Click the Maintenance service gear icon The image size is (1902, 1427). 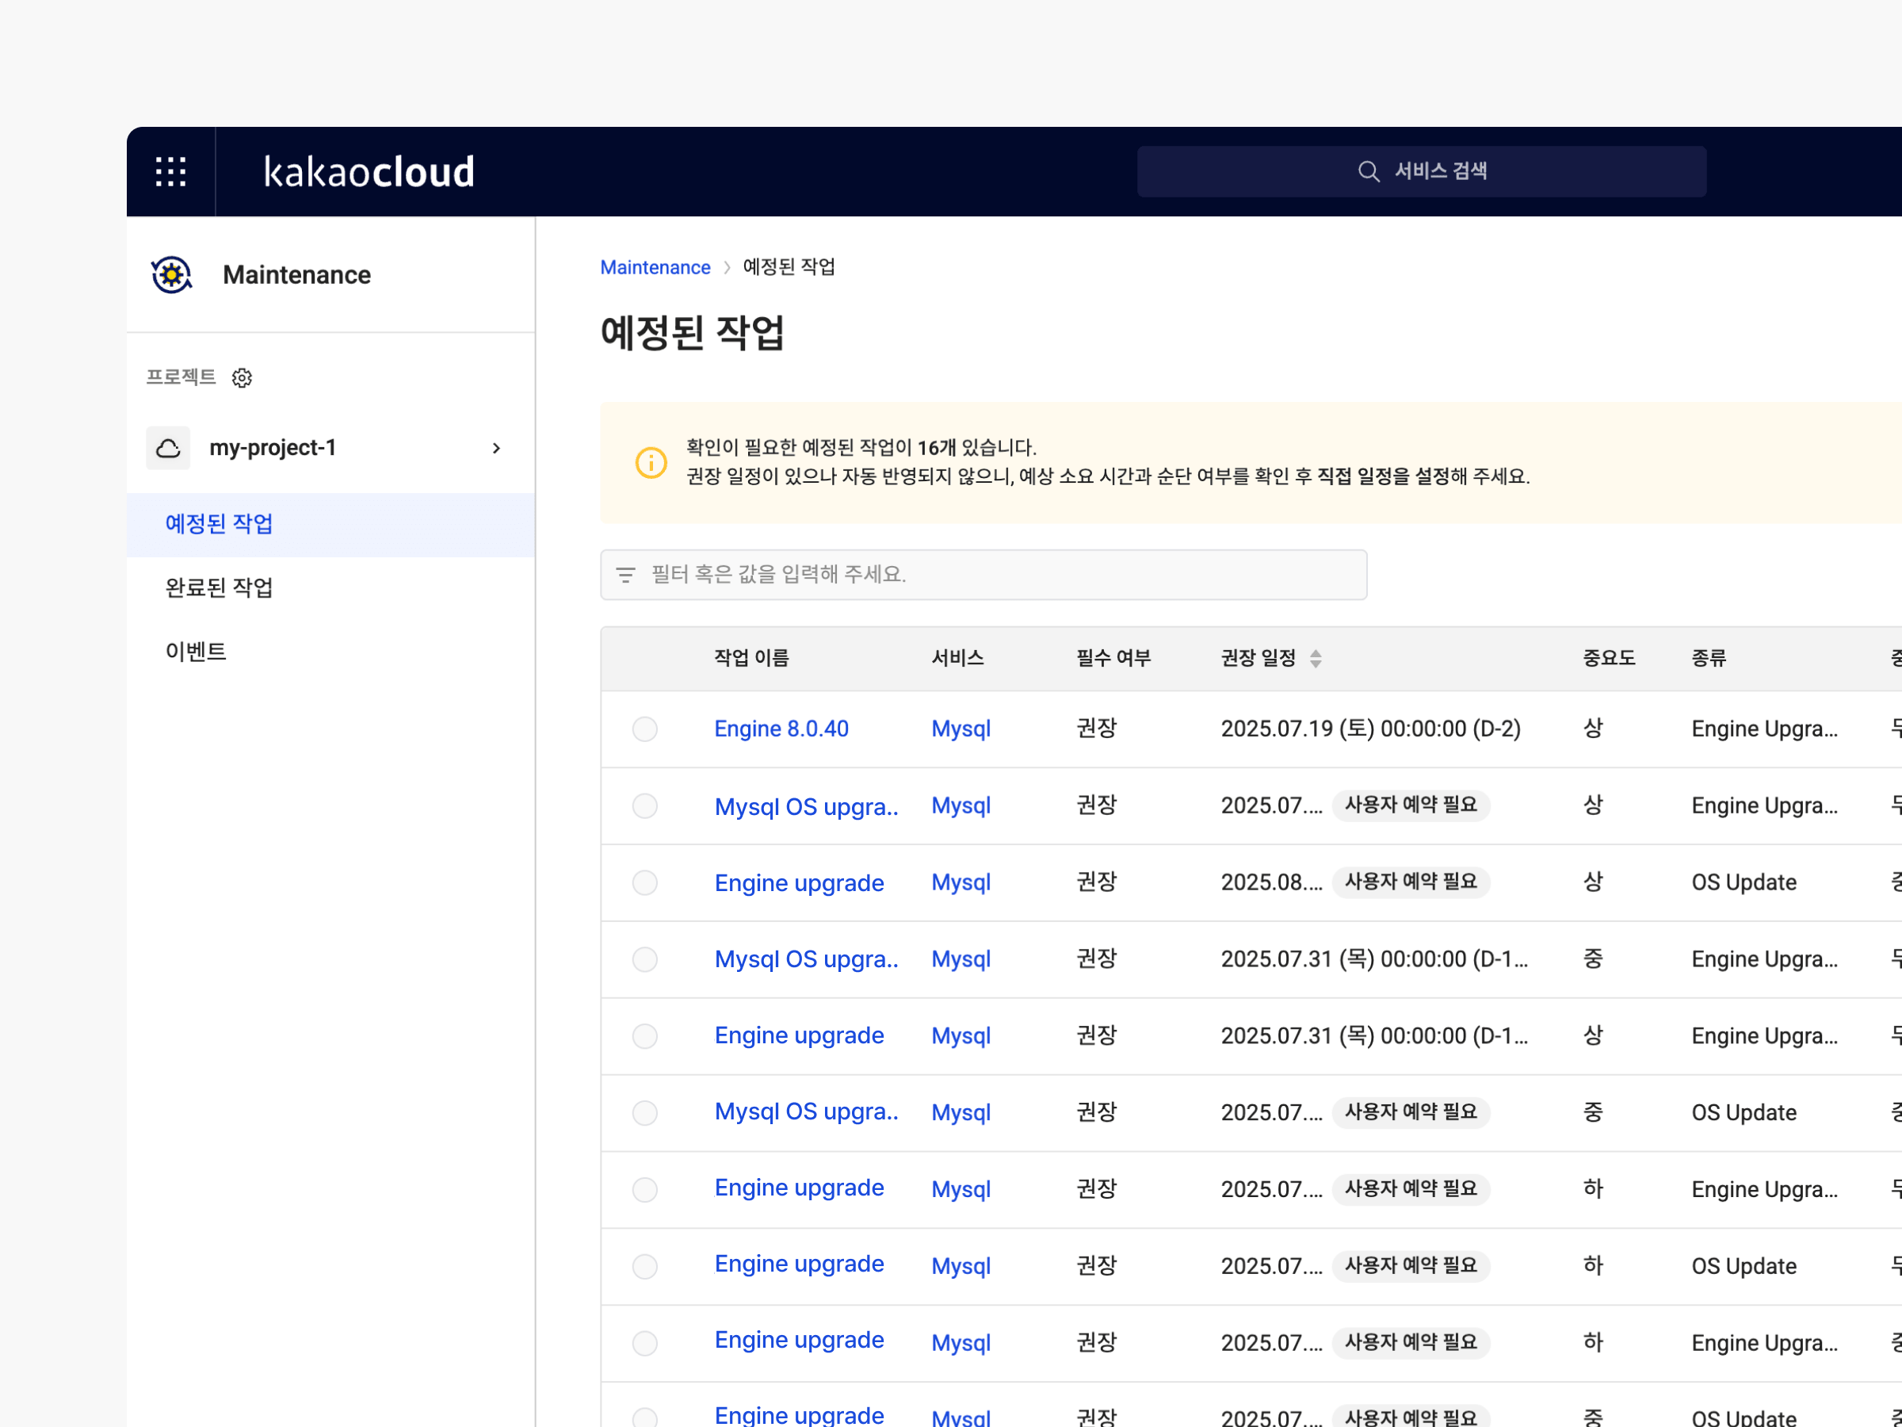click(171, 274)
